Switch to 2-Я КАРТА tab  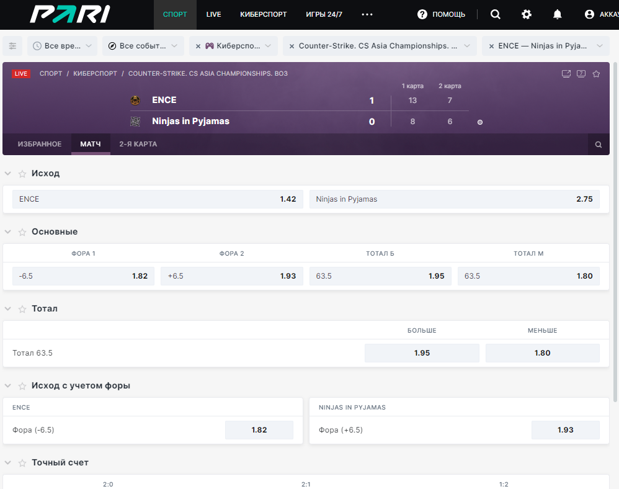(138, 144)
